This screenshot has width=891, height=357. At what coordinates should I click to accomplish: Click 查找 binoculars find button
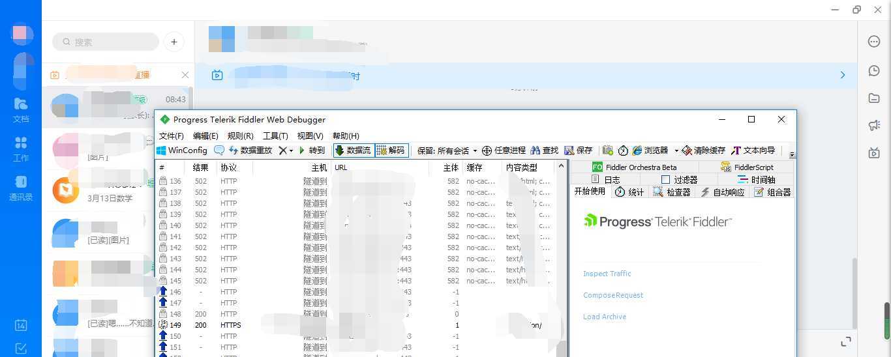545,150
